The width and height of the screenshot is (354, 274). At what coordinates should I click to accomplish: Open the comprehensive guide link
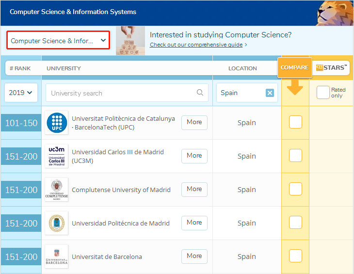click(196, 45)
